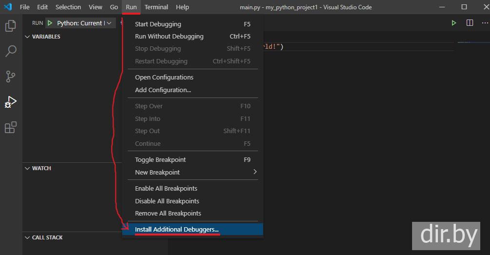Click Add Configuration... entry
The height and width of the screenshot is (255, 490).
(163, 90)
